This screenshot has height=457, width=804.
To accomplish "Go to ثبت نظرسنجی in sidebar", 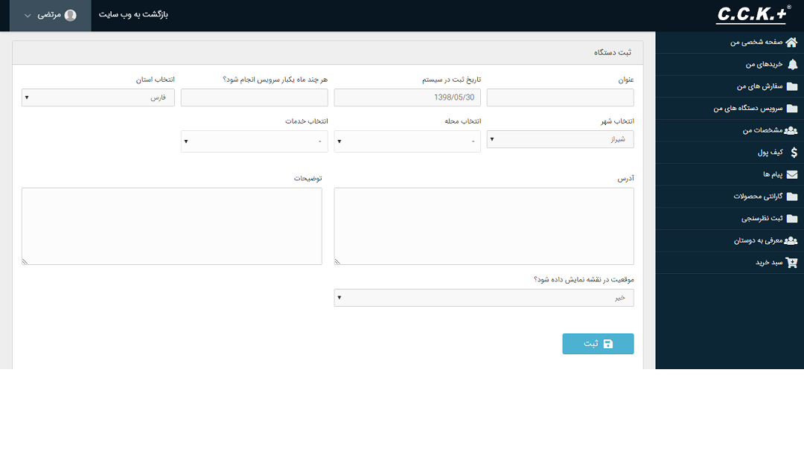I will pos(730,219).
